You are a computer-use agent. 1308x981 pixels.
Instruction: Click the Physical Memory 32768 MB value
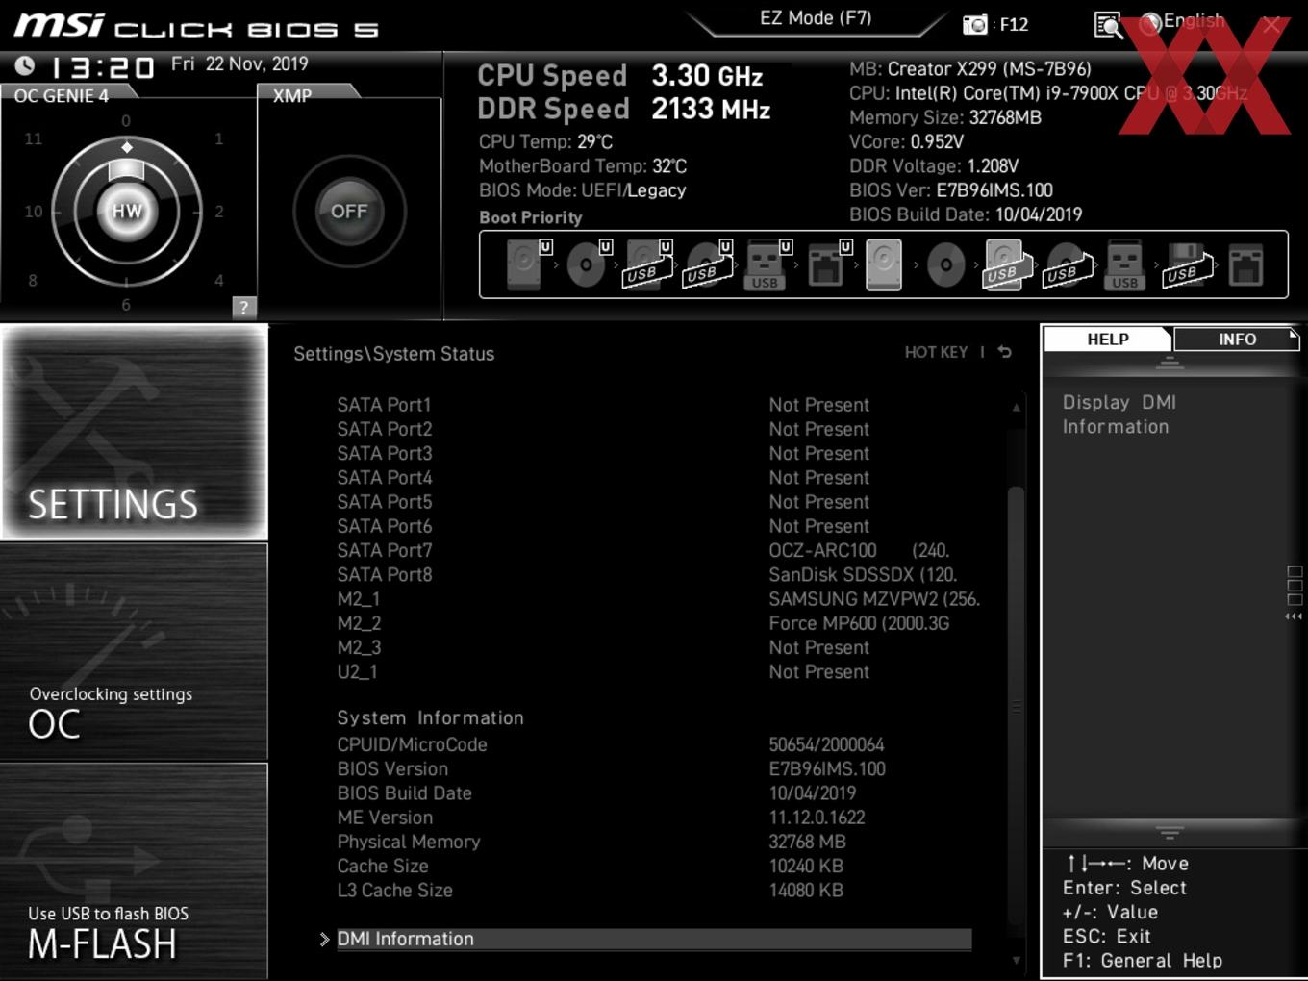tap(807, 842)
